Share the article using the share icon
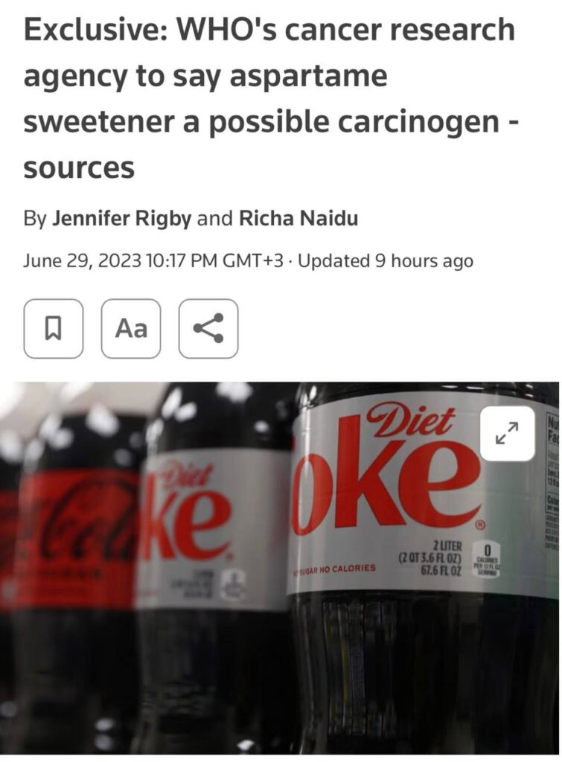The image size is (562, 762). [x=208, y=328]
